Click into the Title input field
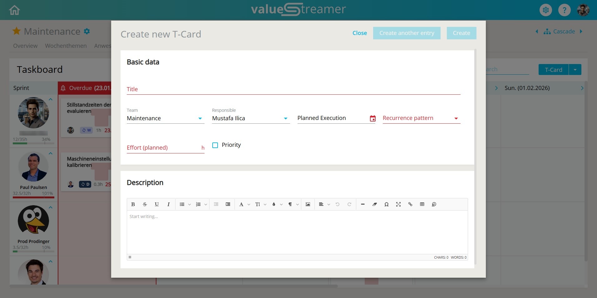The image size is (597, 298). coord(293,89)
